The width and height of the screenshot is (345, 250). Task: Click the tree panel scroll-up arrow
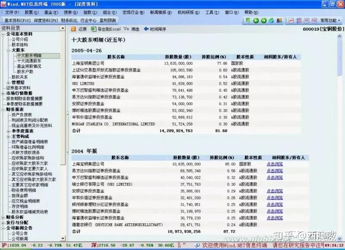pyautogui.click(x=63, y=28)
